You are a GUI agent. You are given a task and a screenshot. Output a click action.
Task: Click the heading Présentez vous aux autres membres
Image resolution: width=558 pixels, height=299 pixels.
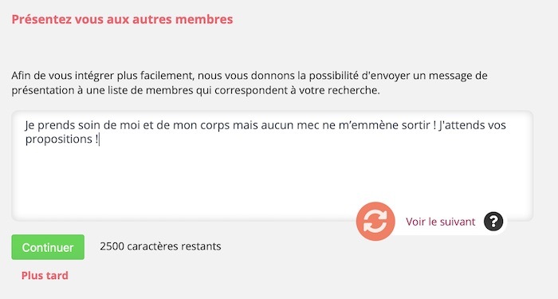[123, 19]
